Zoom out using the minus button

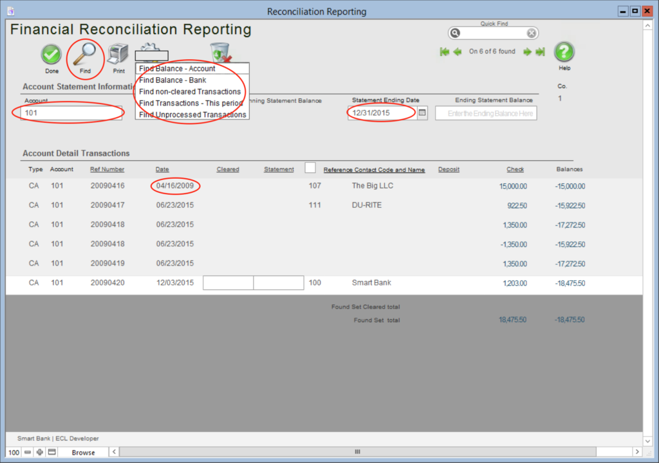(x=28, y=452)
